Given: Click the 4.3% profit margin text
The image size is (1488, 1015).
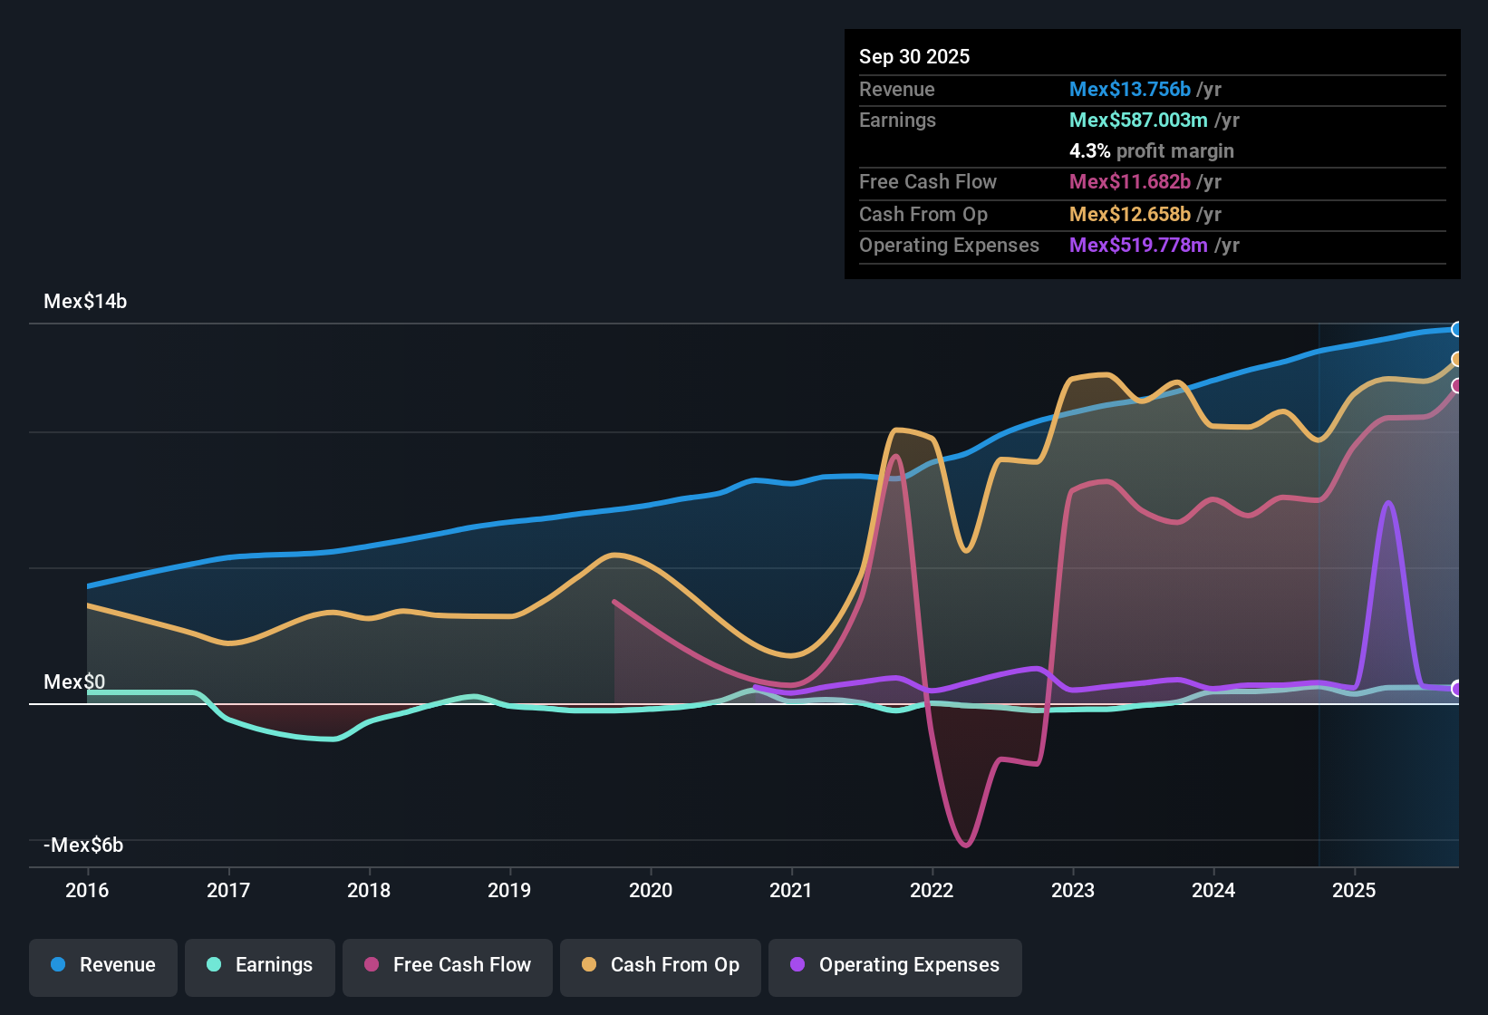Looking at the screenshot, I should click(x=1151, y=150).
